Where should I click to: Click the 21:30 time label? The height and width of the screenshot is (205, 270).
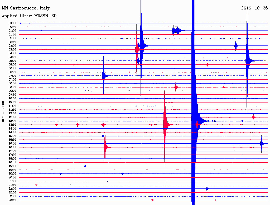tap(12, 185)
